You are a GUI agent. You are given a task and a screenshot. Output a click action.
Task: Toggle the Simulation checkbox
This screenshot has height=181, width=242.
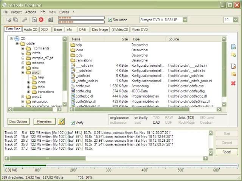(110, 20)
